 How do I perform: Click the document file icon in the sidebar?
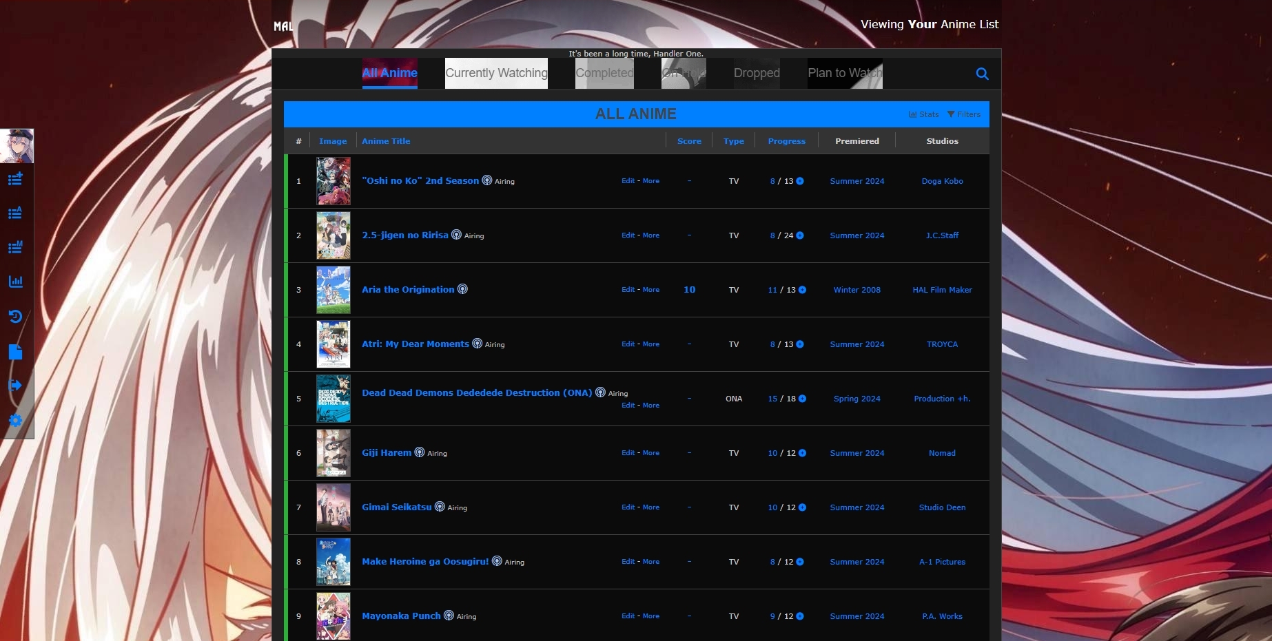click(15, 351)
